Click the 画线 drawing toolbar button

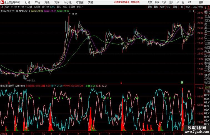point(175,7)
